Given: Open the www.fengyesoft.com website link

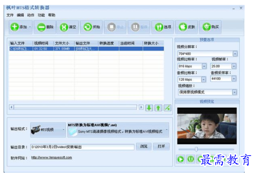Looking at the screenshot, I should pyautogui.click(x=52, y=157).
